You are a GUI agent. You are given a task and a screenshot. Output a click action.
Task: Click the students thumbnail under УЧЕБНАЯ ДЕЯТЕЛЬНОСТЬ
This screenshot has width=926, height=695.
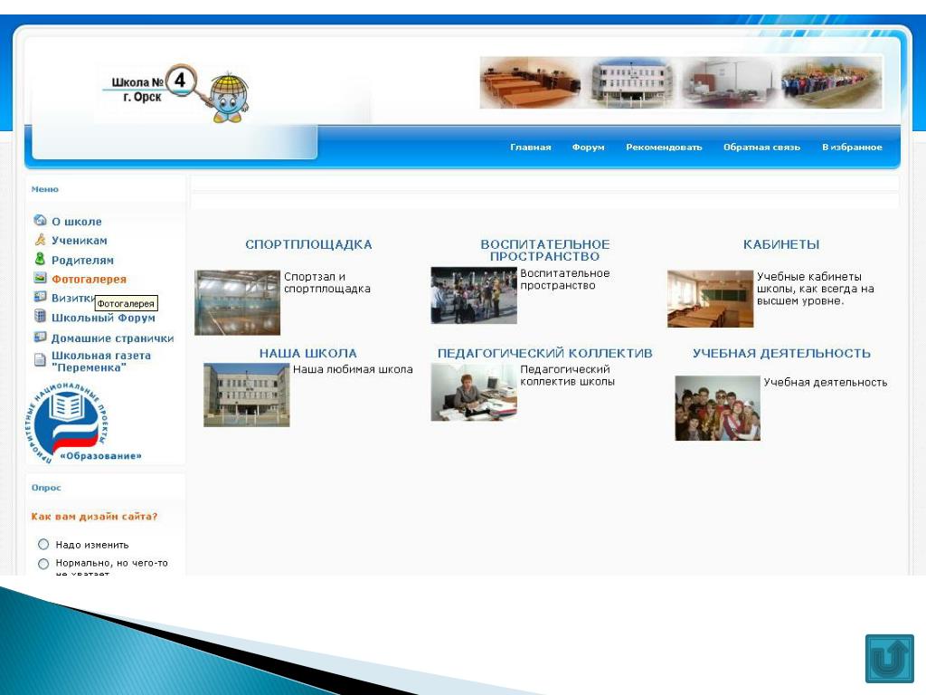[x=717, y=408]
